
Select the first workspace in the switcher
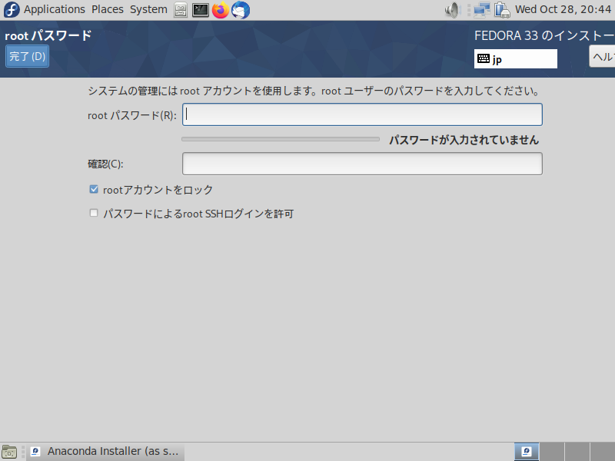point(527,452)
